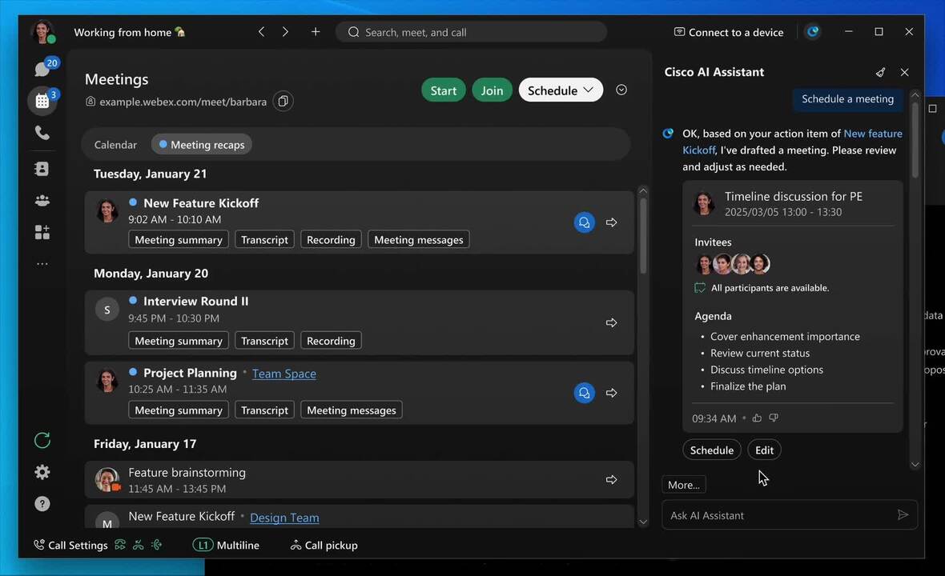Click the Schedule a meeting chat bubble
Image resolution: width=945 pixels, height=576 pixels.
click(847, 98)
